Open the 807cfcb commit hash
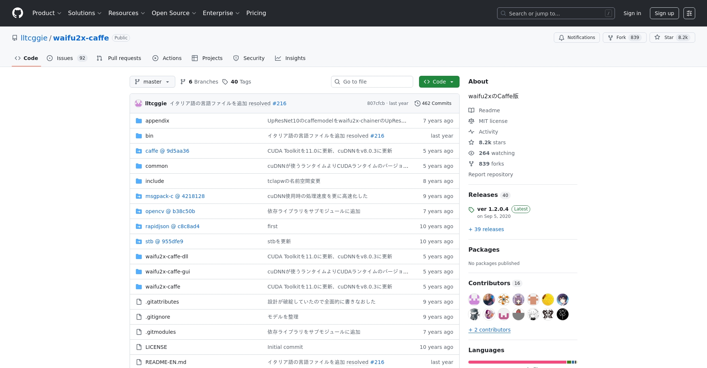 (x=376, y=103)
